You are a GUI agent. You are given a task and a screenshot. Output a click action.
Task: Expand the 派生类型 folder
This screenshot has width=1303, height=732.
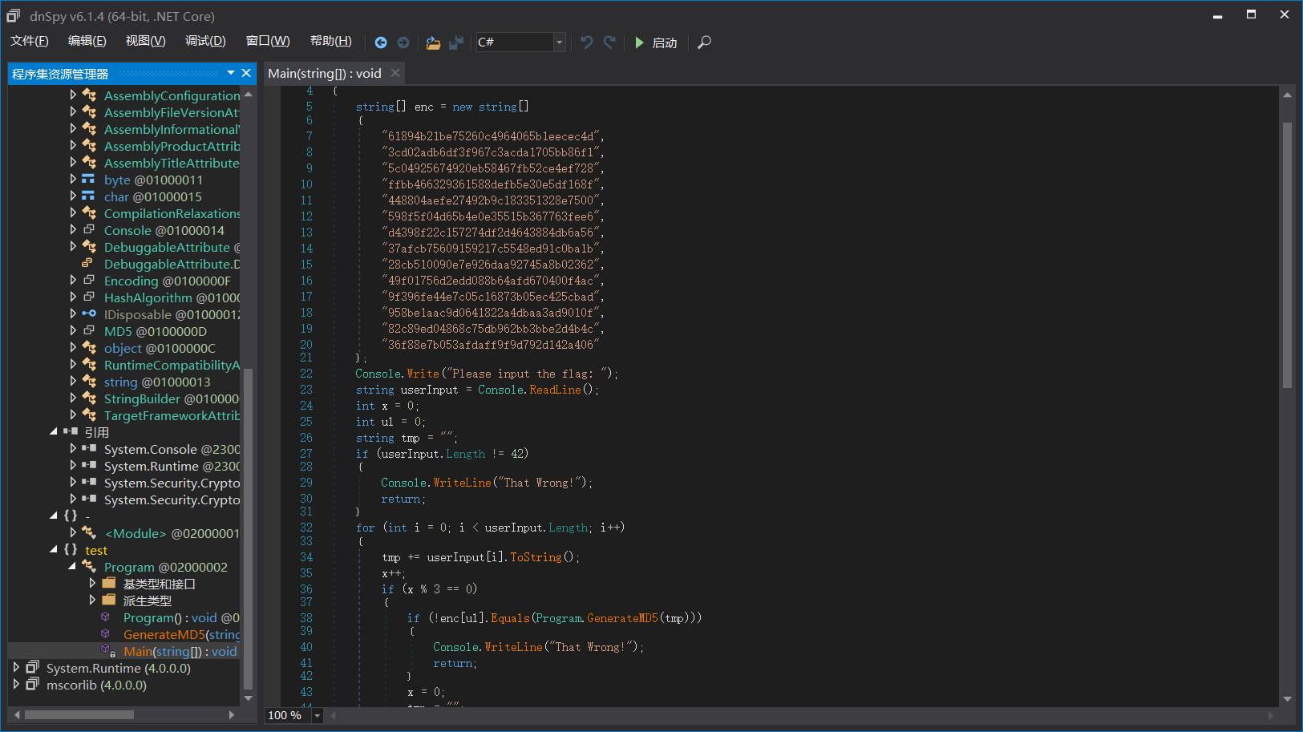[92, 600]
